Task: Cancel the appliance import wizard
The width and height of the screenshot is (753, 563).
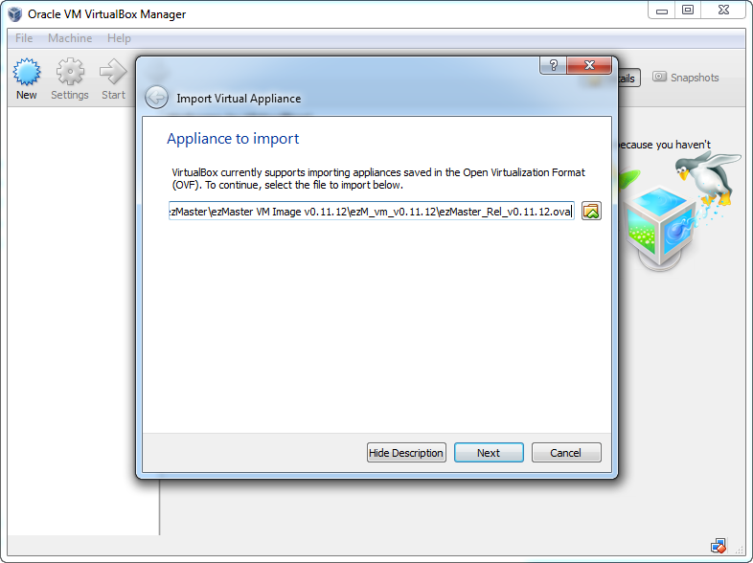Action: tap(566, 453)
